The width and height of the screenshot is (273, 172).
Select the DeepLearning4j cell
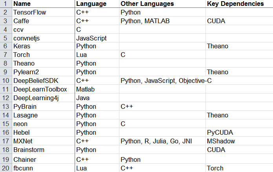(x=43, y=98)
